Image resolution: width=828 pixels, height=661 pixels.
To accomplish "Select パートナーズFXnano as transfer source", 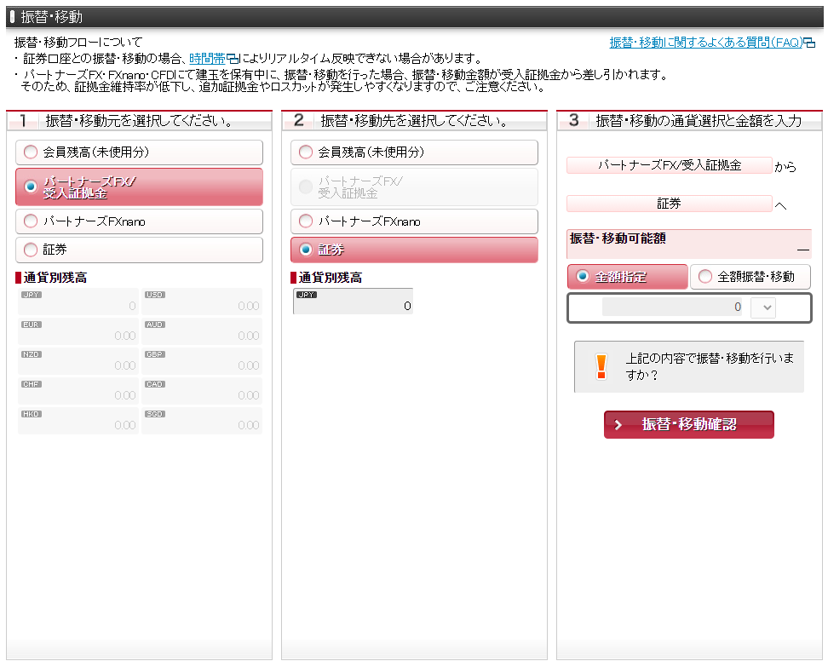I will click(x=140, y=221).
